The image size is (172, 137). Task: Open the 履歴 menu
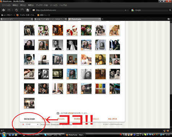pos(31,5)
